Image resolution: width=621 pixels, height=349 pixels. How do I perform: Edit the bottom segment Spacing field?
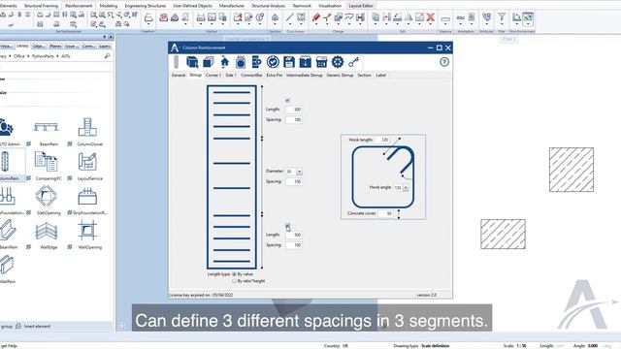294,245
